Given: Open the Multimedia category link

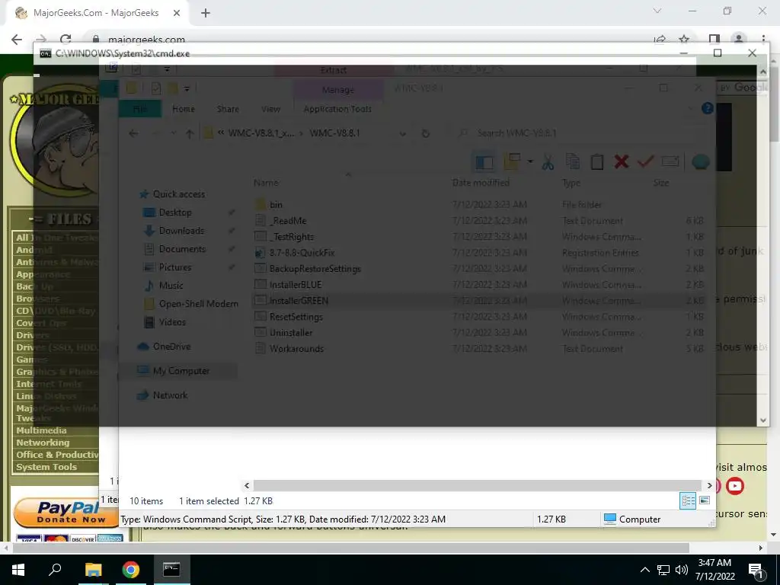Looking at the screenshot, I should click(x=41, y=430).
